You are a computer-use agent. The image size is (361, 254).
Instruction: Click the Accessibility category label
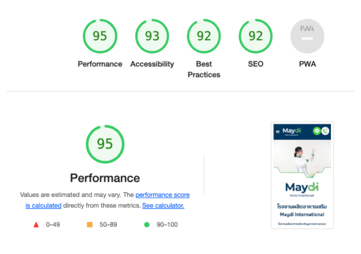tap(152, 64)
